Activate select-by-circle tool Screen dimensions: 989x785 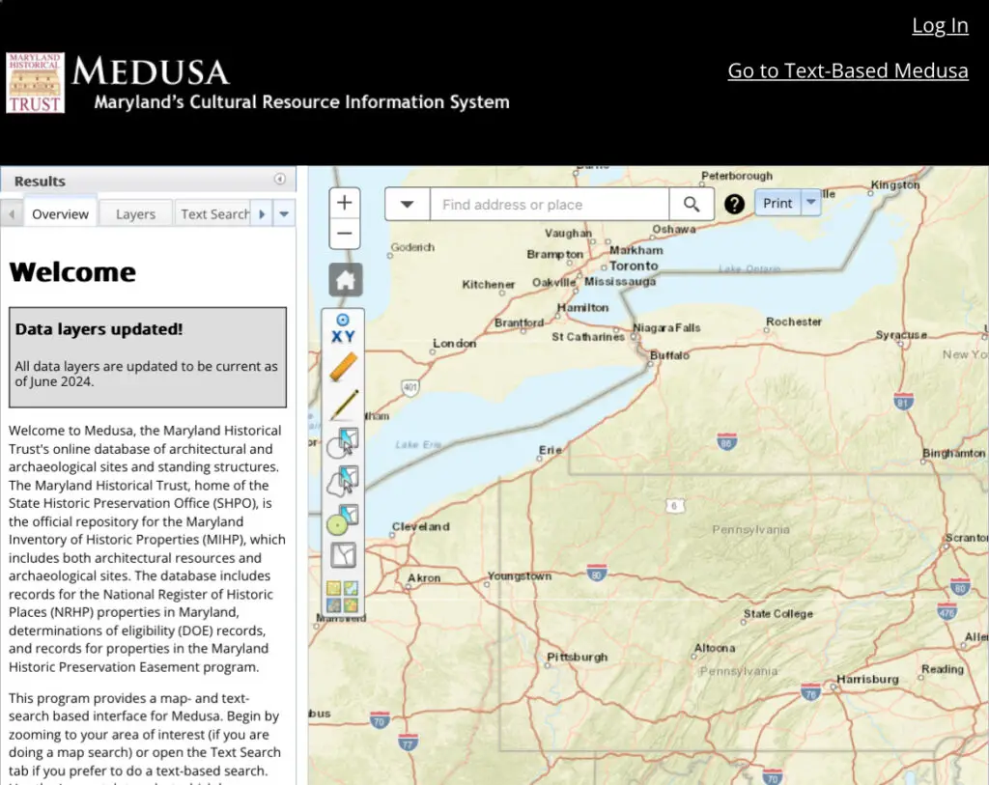[x=343, y=442]
